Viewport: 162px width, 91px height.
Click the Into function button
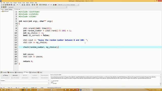pyautogui.click(x=25, y=78)
